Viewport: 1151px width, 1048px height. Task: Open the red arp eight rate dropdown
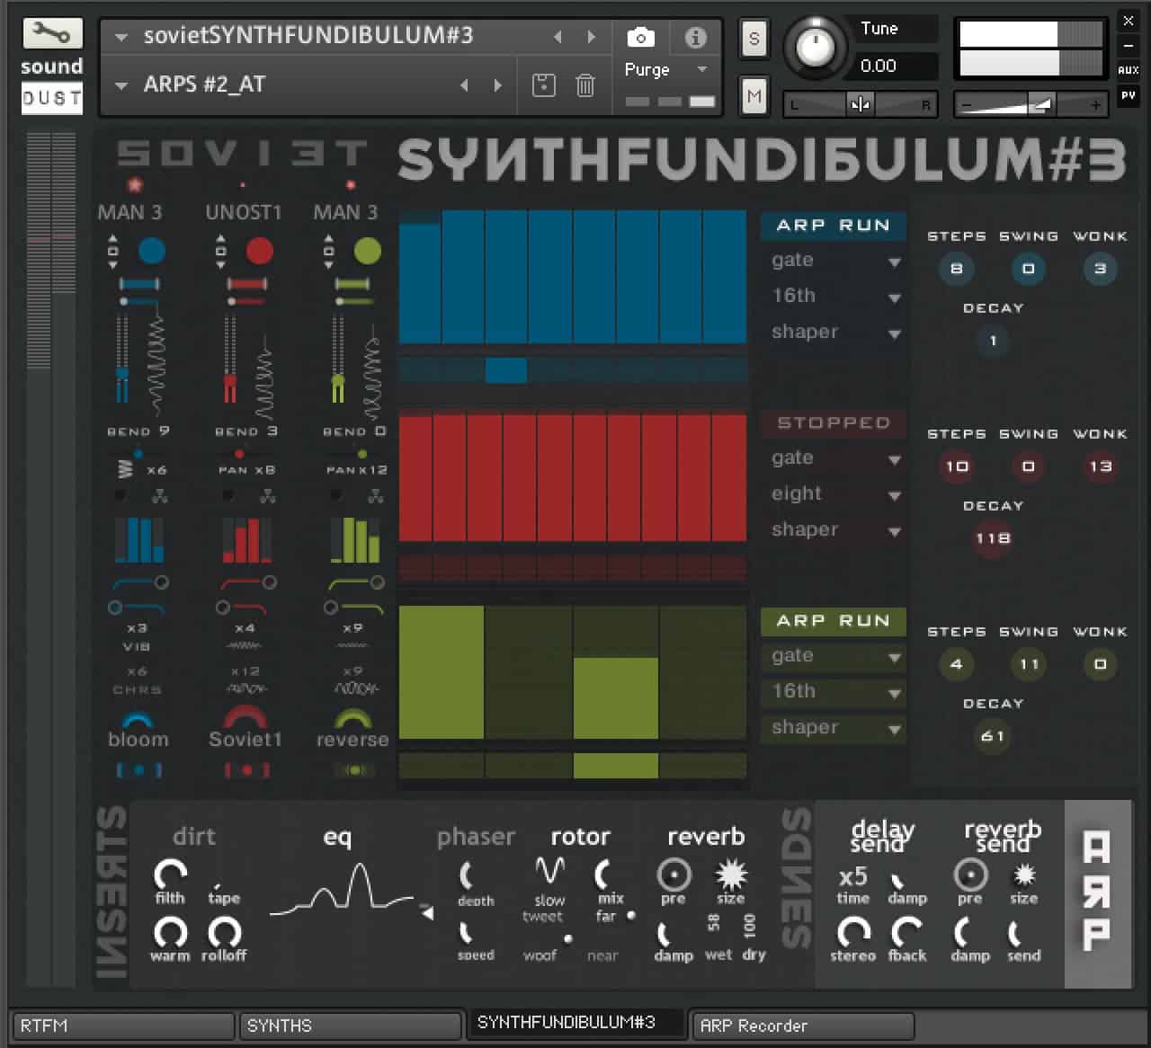[833, 493]
